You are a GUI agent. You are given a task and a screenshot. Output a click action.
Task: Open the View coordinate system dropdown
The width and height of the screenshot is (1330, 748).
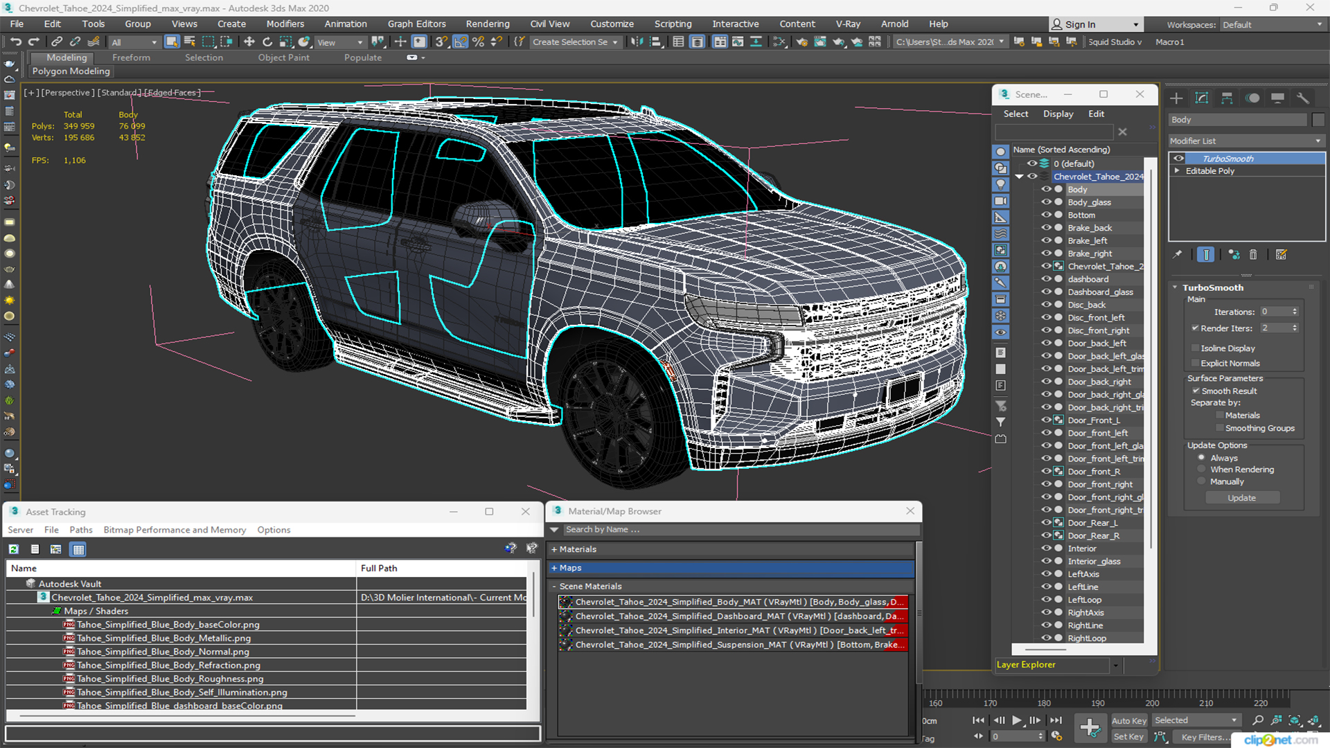coord(339,42)
